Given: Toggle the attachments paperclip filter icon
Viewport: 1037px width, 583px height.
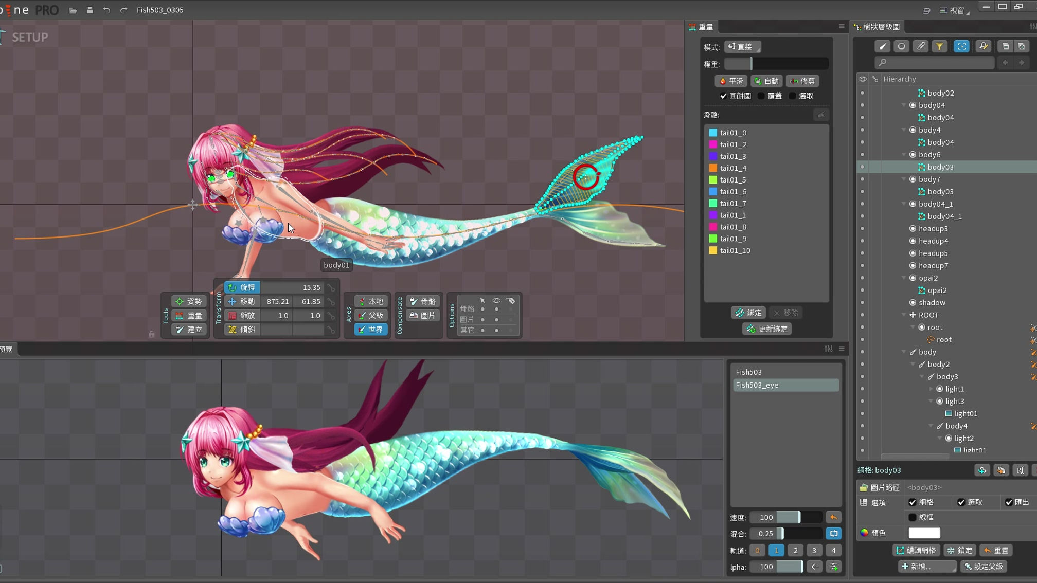Looking at the screenshot, I should point(920,46).
